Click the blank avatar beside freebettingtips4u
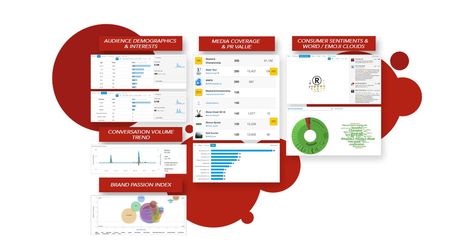 (199, 103)
